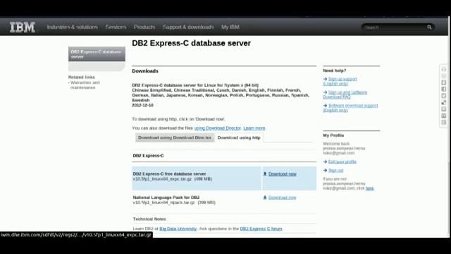The image size is (451, 254).
Task: Click arrow icon beside Sign out
Action: click(325, 171)
